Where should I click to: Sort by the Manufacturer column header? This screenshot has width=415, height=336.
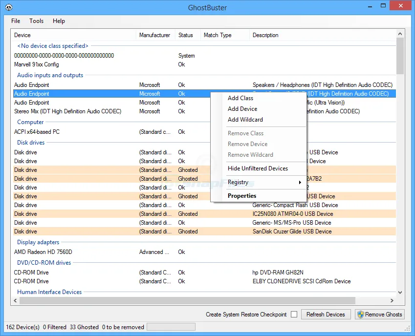[x=155, y=35]
